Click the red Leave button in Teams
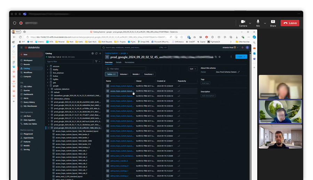This screenshot has height=180, width=313. tap(290, 23)
